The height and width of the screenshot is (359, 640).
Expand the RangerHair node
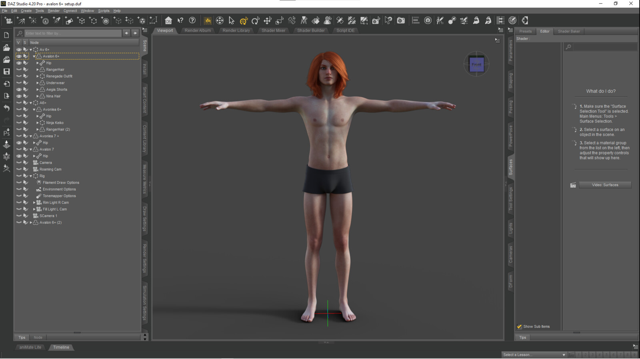tap(38, 69)
